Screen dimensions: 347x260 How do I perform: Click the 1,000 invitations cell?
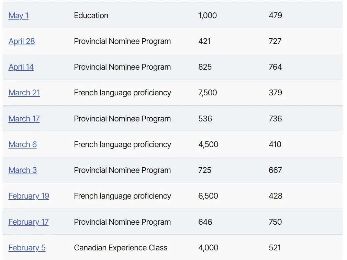[208, 15]
